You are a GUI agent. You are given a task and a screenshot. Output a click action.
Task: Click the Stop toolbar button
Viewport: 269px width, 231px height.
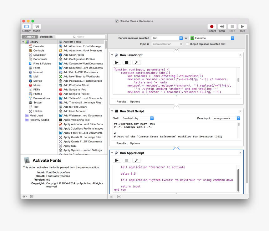coord(232,27)
